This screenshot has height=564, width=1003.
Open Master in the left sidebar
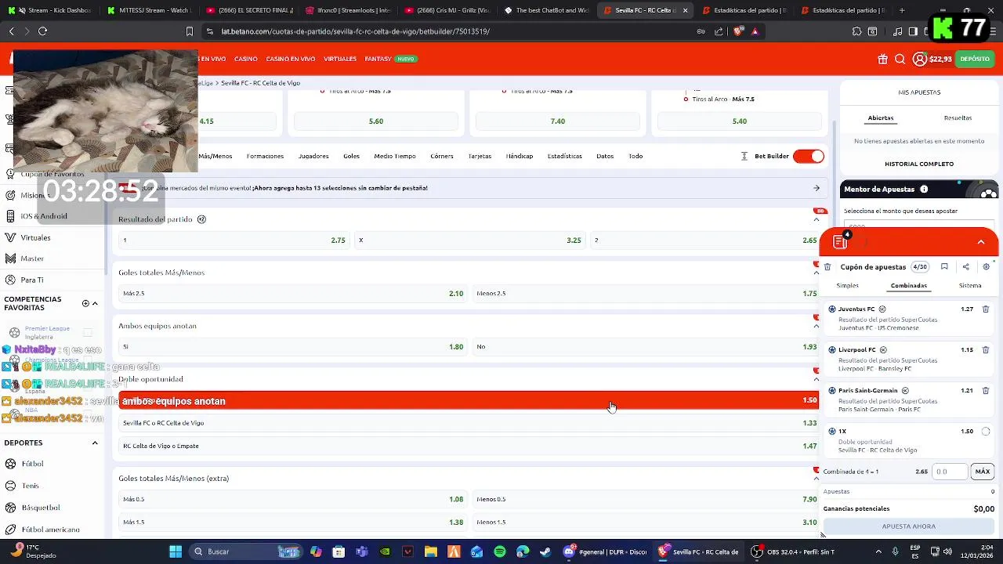[32, 258]
